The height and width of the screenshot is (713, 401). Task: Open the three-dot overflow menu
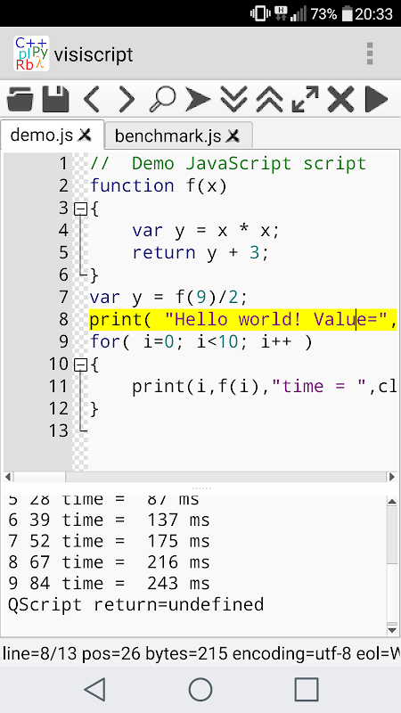tap(370, 53)
